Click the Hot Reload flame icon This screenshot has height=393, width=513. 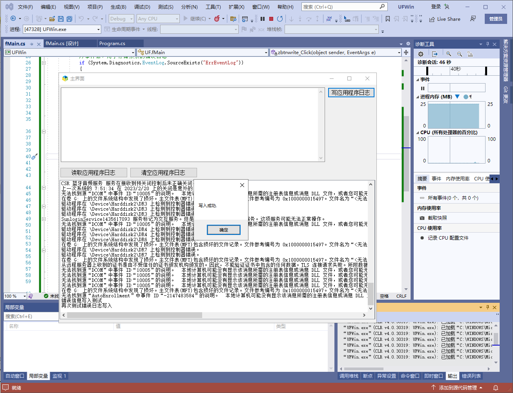point(217,19)
